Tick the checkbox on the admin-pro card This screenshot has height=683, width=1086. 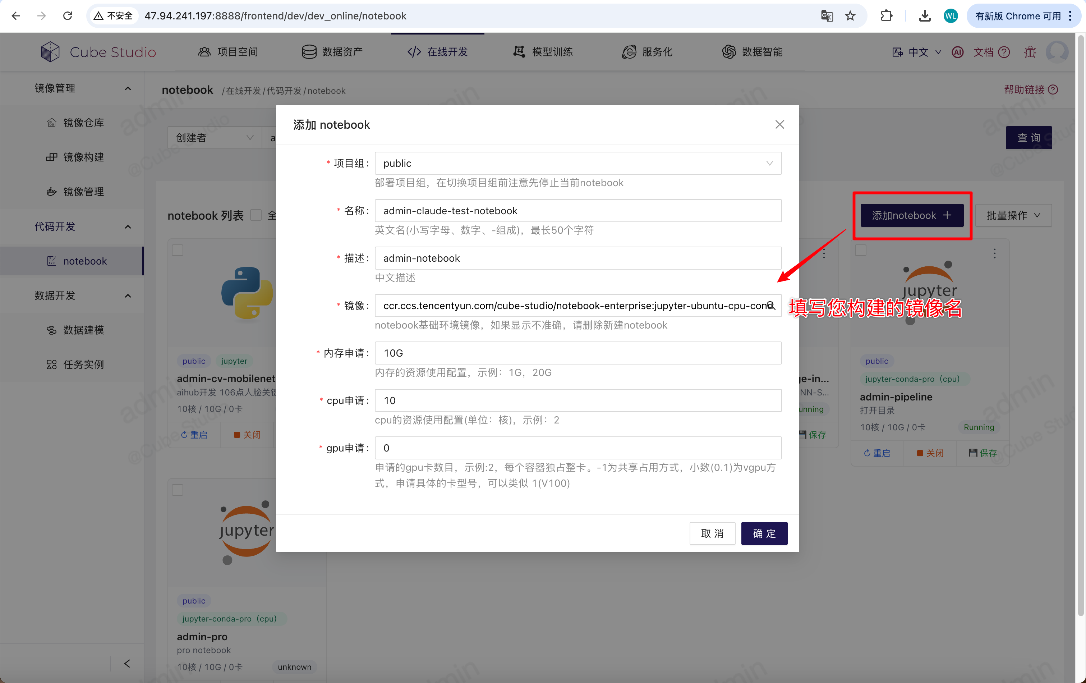click(178, 490)
